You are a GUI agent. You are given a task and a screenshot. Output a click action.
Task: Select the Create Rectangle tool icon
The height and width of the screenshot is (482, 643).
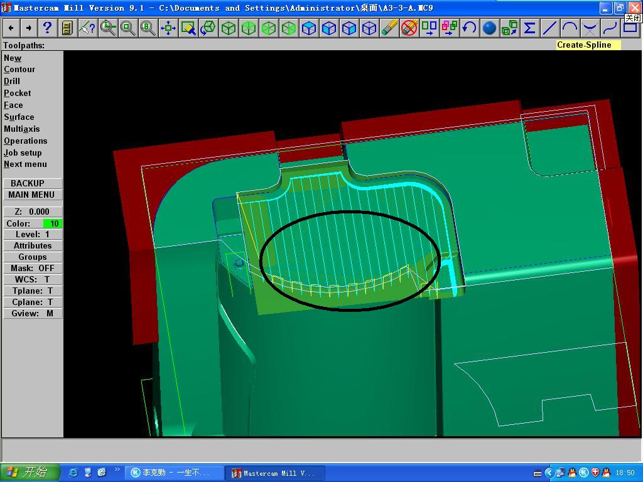pyautogui.click(x=630, y=28)
